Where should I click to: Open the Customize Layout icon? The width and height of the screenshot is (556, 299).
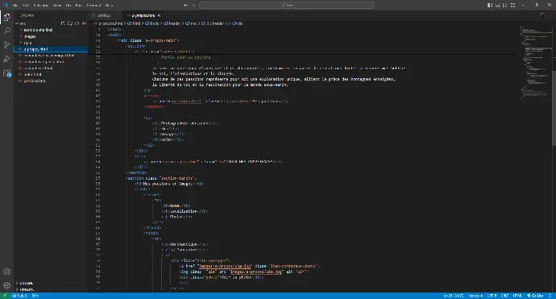tap(512, 5)
